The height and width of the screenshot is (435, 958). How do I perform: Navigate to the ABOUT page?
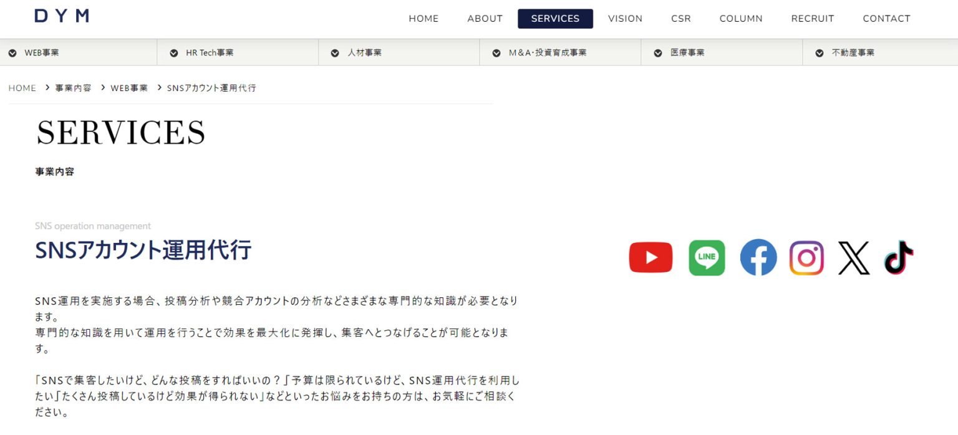tap(485, 19)
